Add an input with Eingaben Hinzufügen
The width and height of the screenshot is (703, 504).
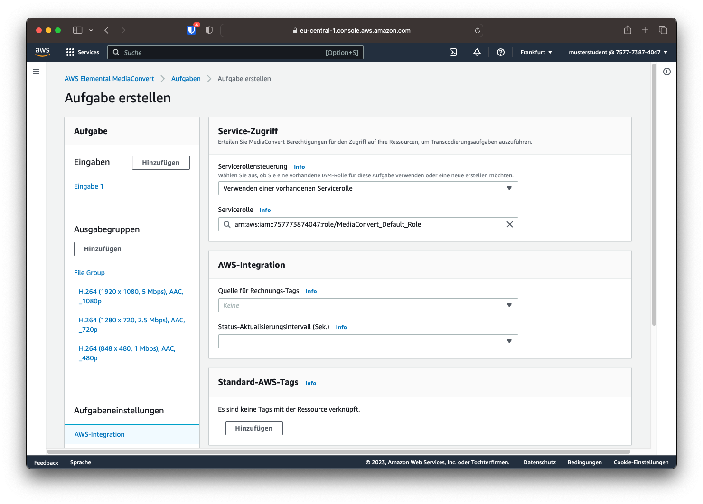pyautogui.click(x=161, y=163)
